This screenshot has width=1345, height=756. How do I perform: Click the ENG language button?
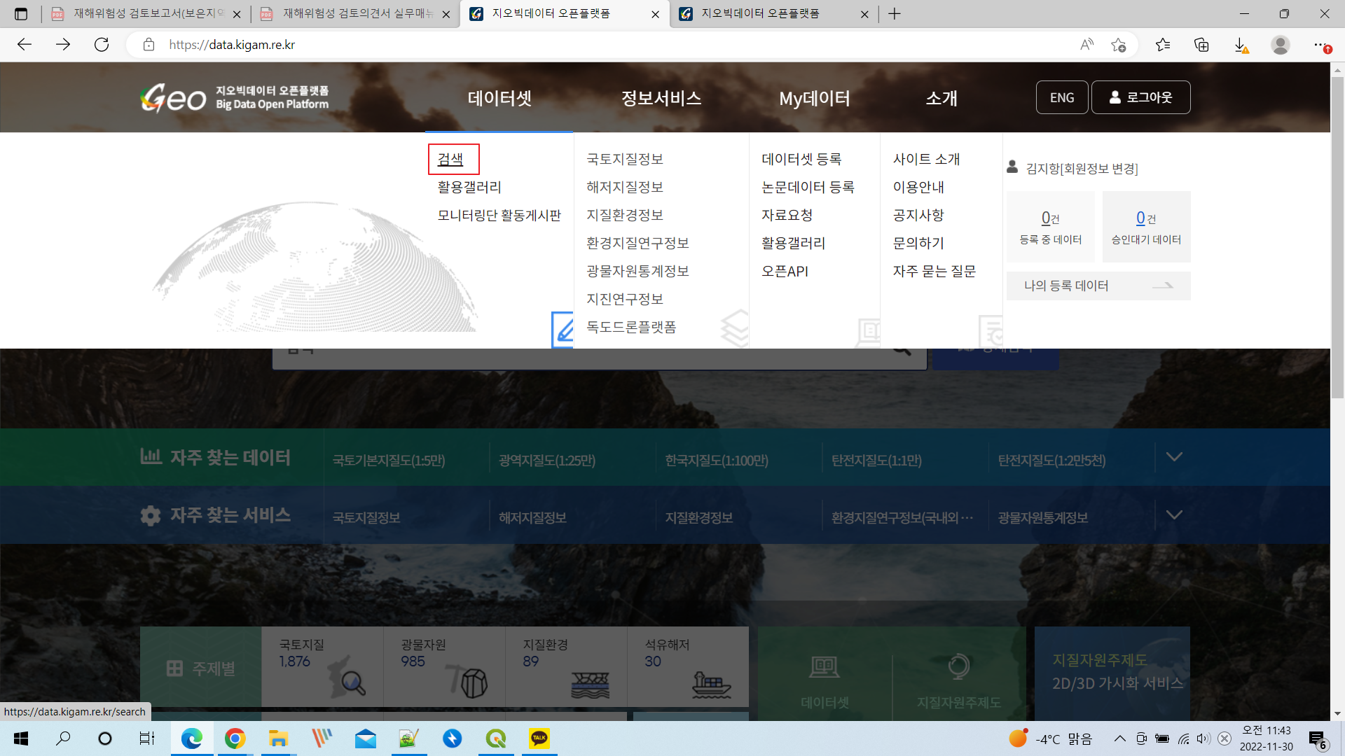click(x=1062, y=97)
